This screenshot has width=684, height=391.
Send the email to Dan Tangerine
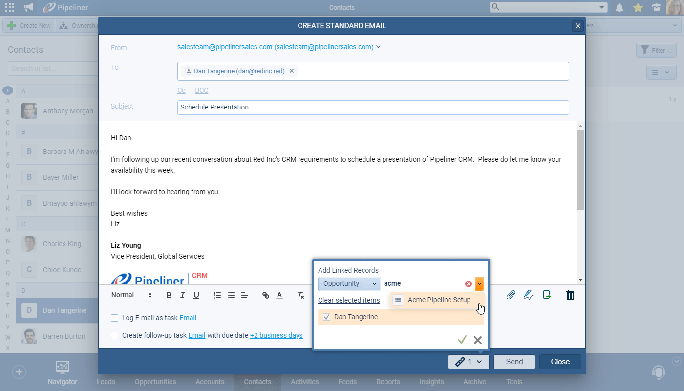[x=514, y=362]
